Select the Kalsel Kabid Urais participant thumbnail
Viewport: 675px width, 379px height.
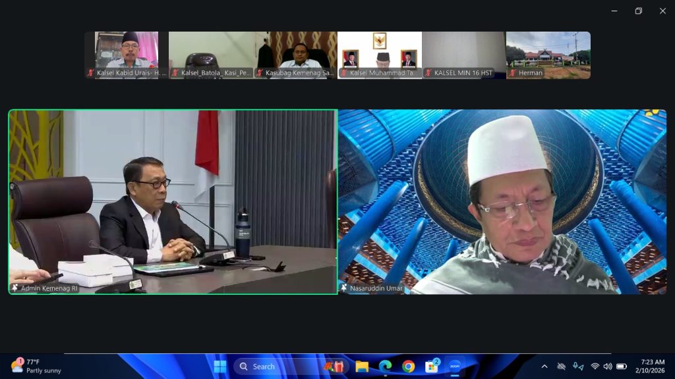tap(126, 55)
